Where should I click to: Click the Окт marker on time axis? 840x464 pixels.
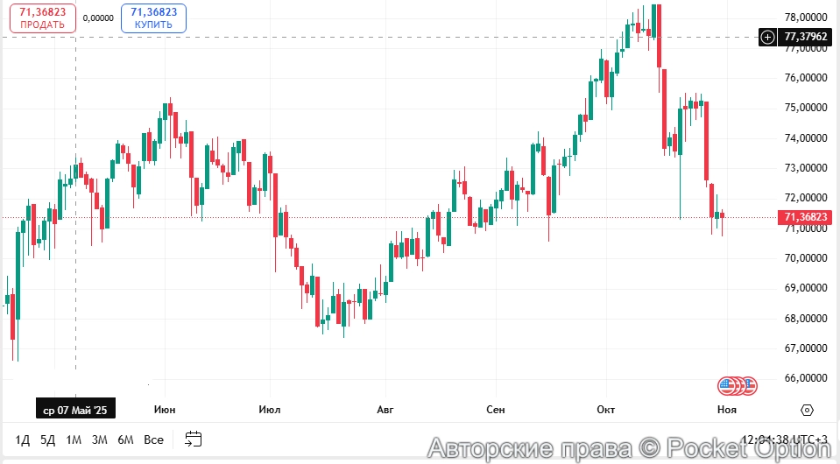(x=606, y=410)
